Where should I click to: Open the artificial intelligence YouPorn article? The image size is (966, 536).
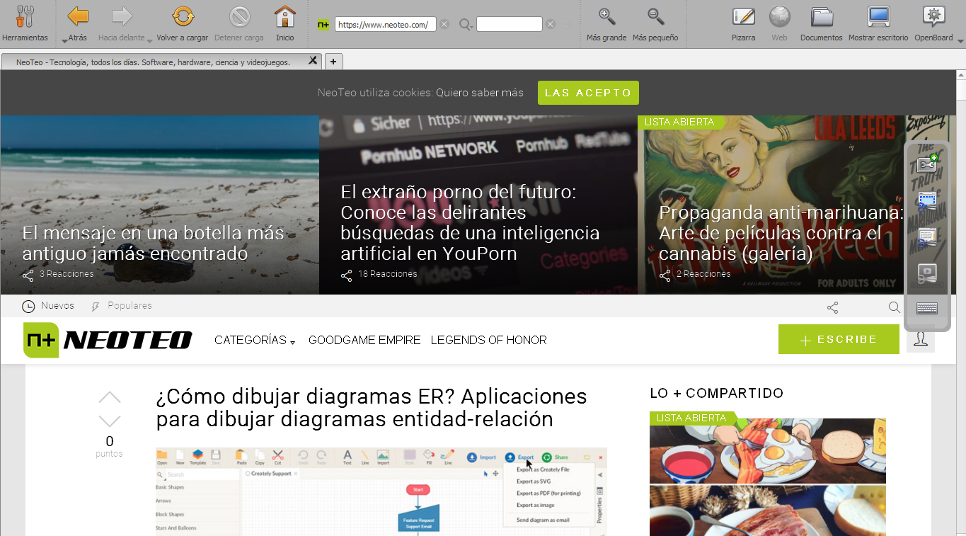click(x=470, y=223)
